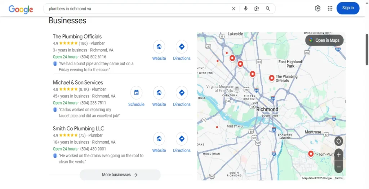
Task: Open Smith Co Plumbing LLC listing title
Action: pyautogui.click(x=78, y=129)
